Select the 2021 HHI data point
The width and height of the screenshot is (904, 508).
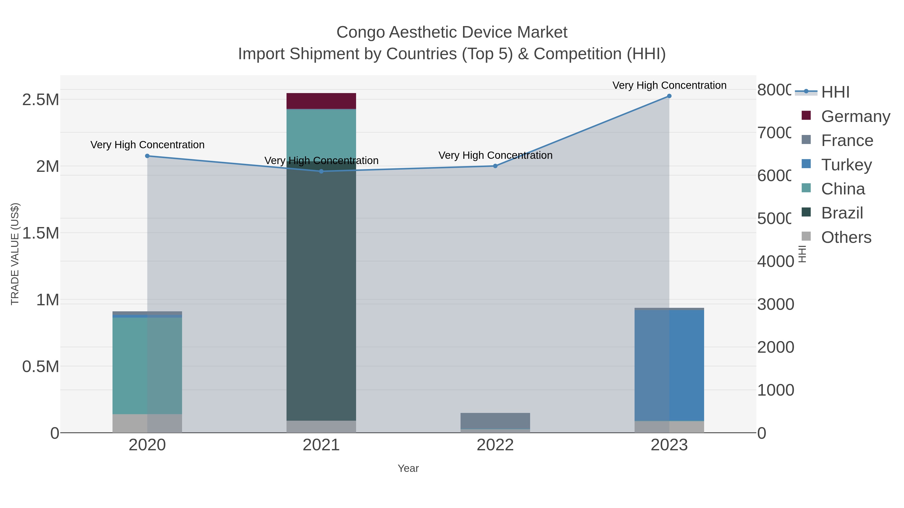click(x=321, y=171)
